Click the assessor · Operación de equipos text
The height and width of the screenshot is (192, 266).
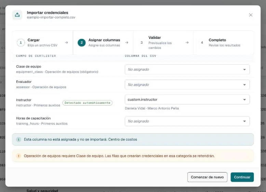tap(41, 87)
